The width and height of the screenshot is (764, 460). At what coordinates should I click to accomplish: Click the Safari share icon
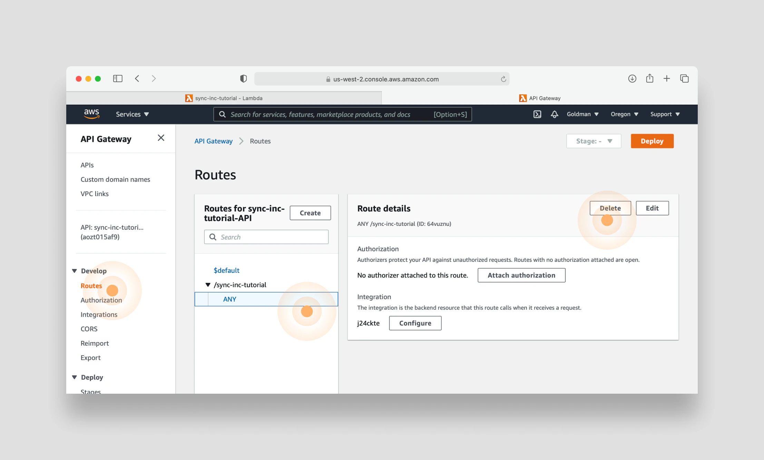tap(650, 78)
